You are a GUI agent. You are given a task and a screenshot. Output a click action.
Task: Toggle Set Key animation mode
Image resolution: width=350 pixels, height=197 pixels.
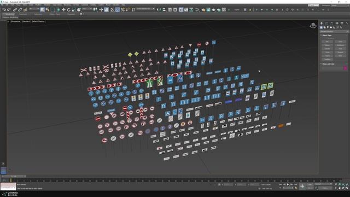pyautogui.click(x=310, y=188)
